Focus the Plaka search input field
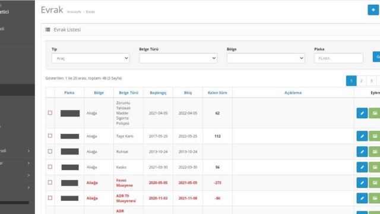The width and height of the screenshot is (380, 214). (339, 58)
